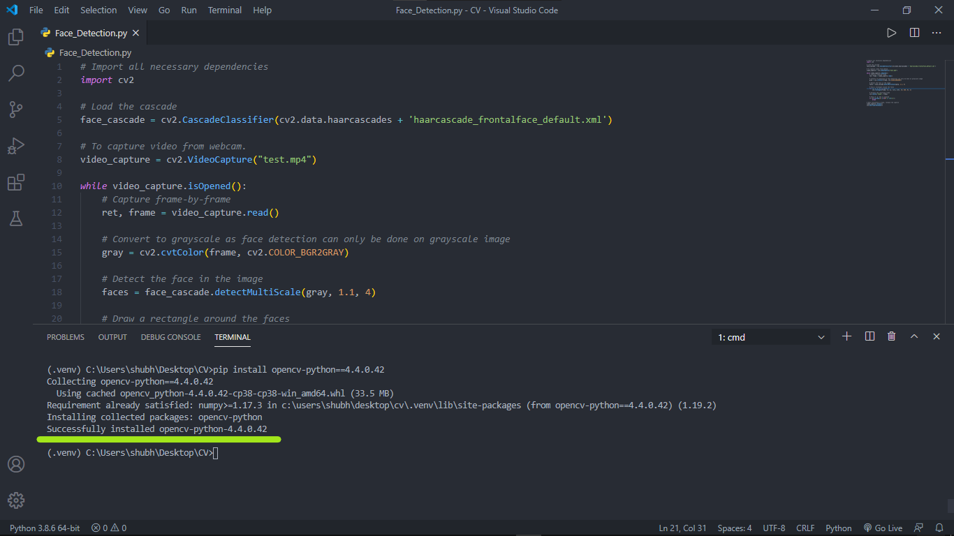Image resolution: width=954 pixels, height=536 pixels.
Task: Run the Face_Detection.py file
Action: point(892,32)
